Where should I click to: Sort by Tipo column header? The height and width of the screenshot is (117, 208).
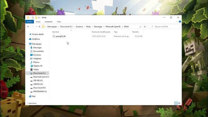coord(116,32)
